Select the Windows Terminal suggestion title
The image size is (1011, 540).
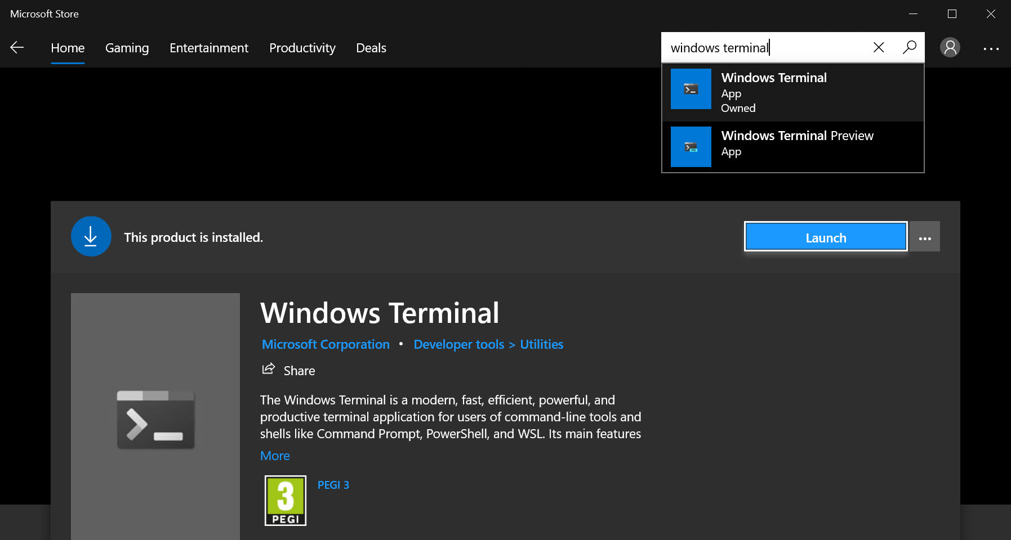tap(774, 78)
